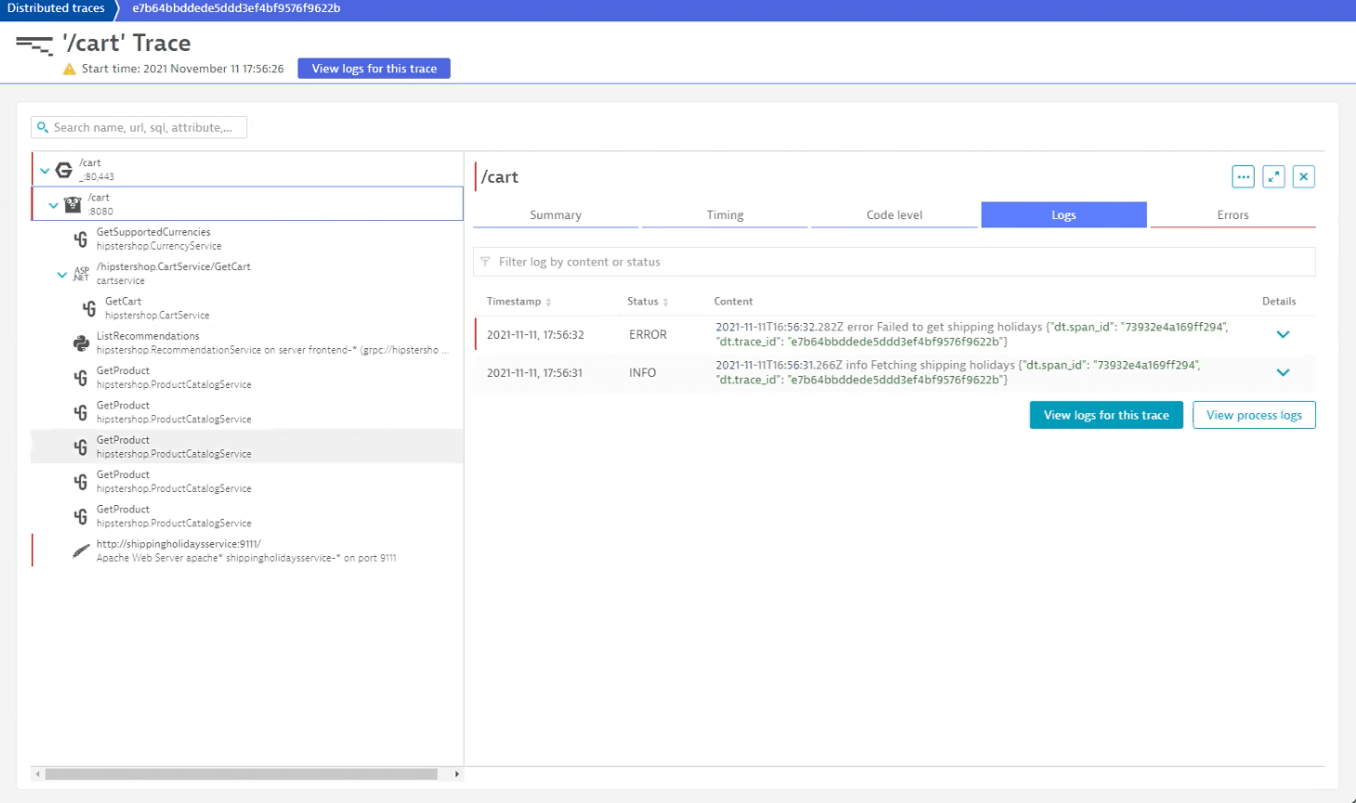Click the filter funnel icon

[x=485, y=262]
